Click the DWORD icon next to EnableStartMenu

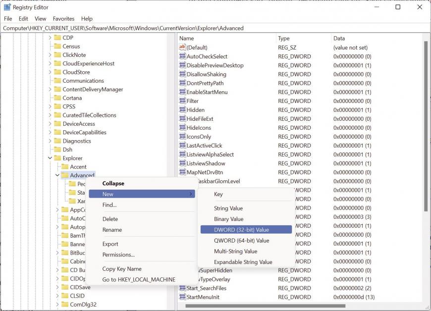click(x=182, y=92)
